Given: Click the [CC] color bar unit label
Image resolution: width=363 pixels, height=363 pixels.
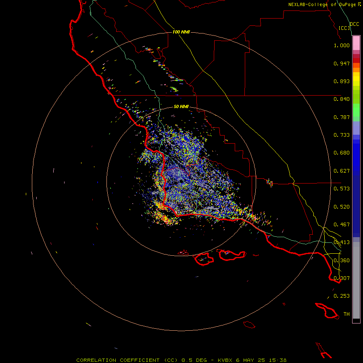Looking at the screenshot, I should click(344, 28).
